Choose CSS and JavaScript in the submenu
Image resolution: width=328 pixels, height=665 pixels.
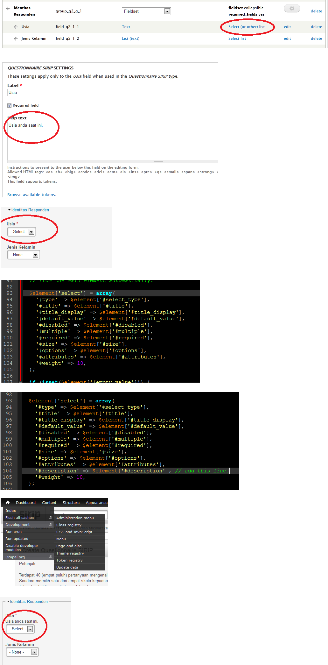(x=74, y=532)
